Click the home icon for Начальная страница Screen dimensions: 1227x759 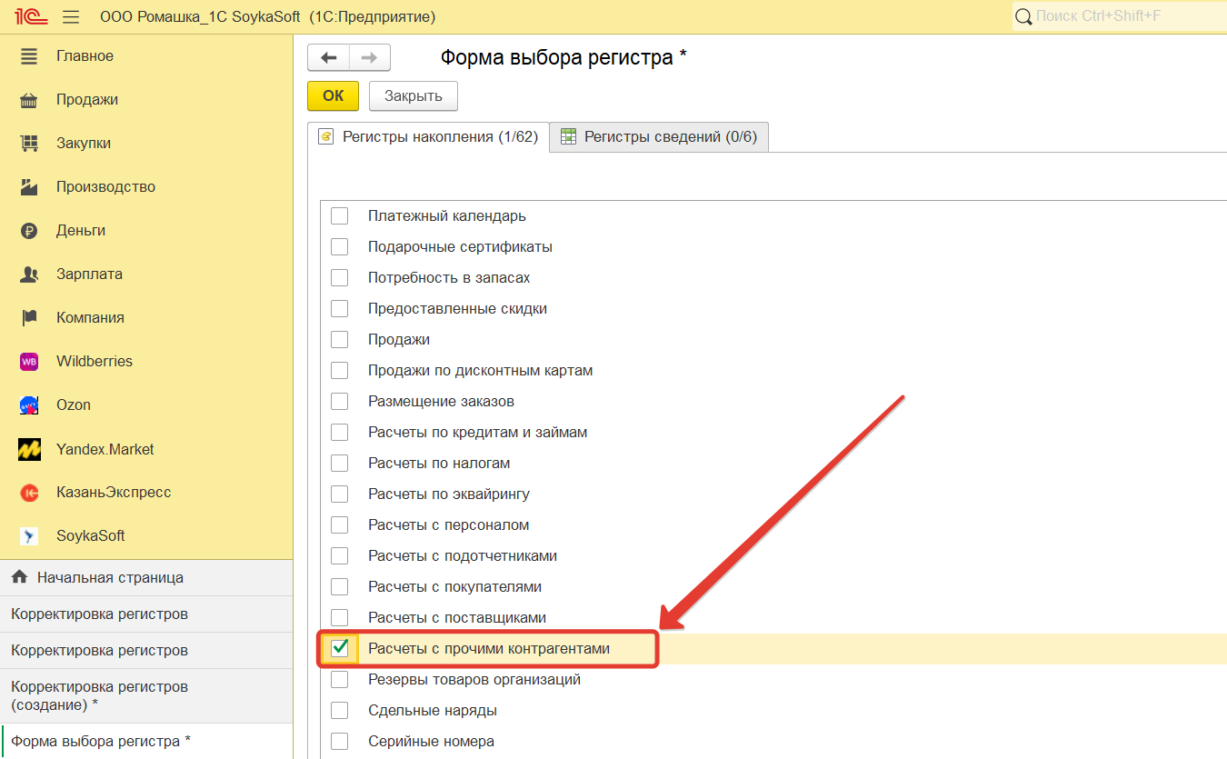[x=19, y=577]
